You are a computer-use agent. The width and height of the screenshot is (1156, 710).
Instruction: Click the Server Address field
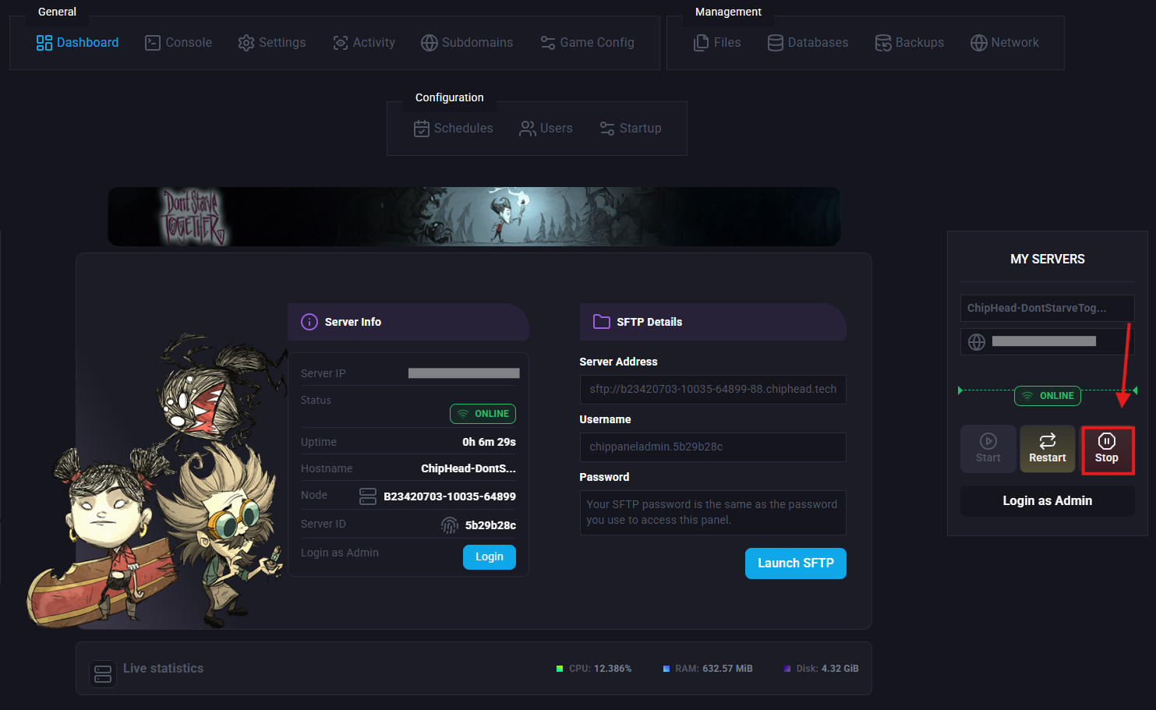pyautogui.click(x=713, y=390)
